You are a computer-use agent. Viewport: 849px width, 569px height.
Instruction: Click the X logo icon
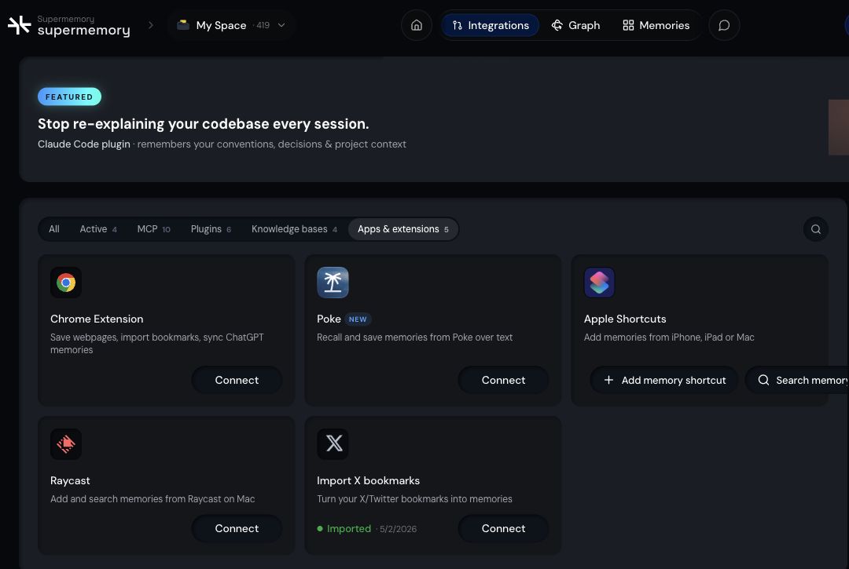[x=333, y=444]
